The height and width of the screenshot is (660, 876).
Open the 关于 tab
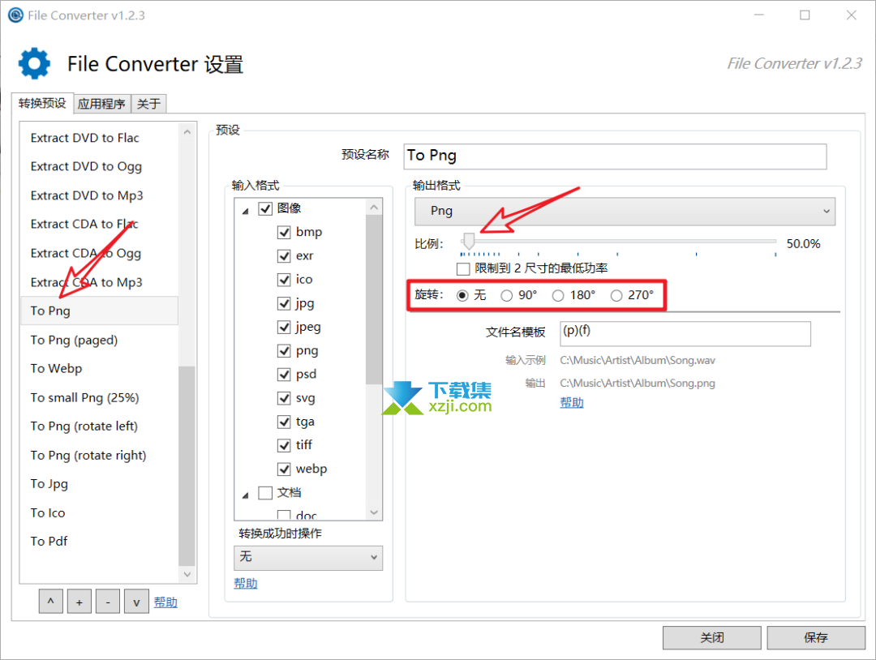[x=148, y=103]
